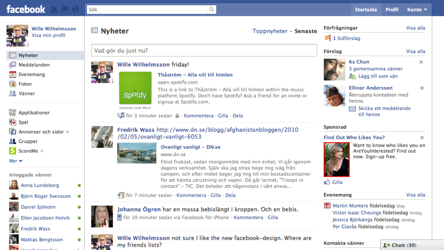The height and width of the screenshot is (250, 444).
Task: Click the green ScoreMe icon
Action: point(12,151)
